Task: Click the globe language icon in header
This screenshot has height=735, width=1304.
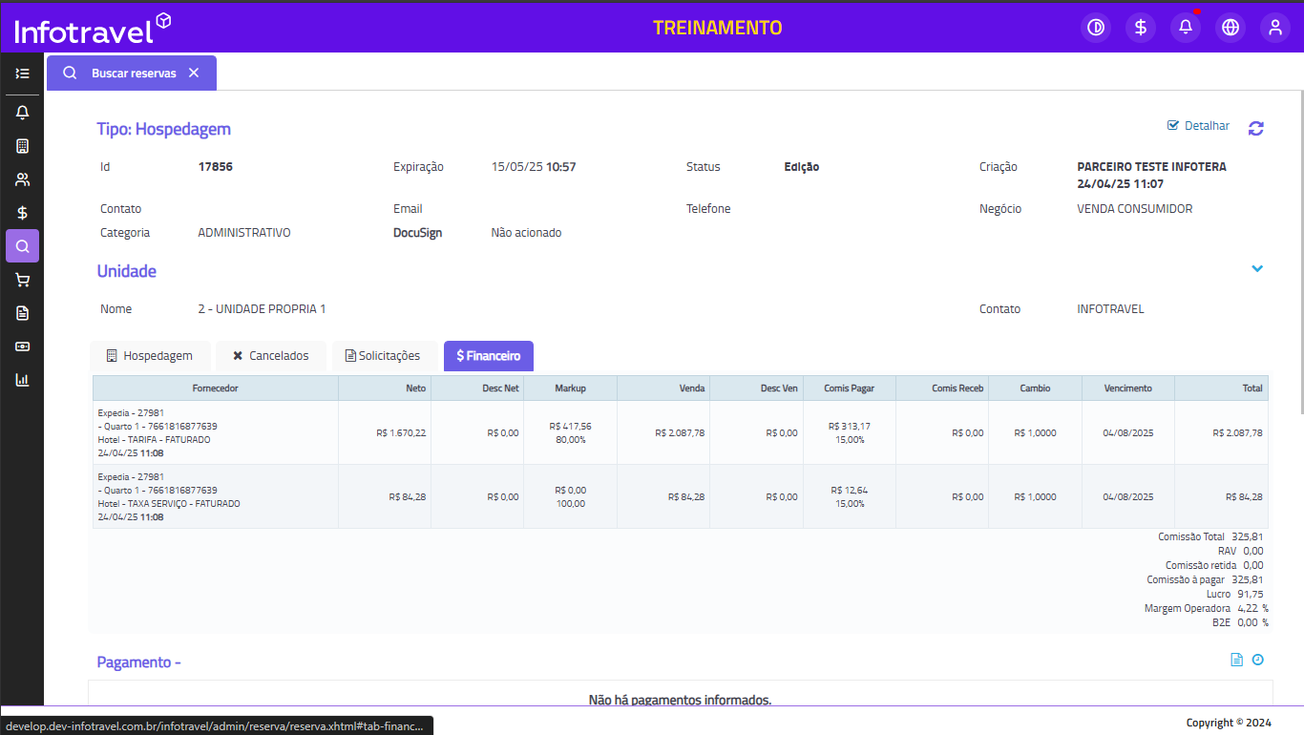Action: coord(1230,28)
